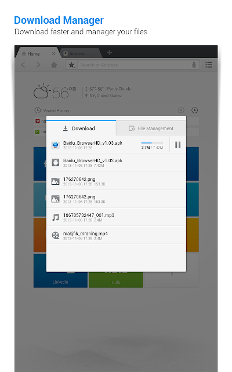Pause the Baidu_BrowserHD apk download
The width and height of the screenshot is (232, 372).
(178, 145)
